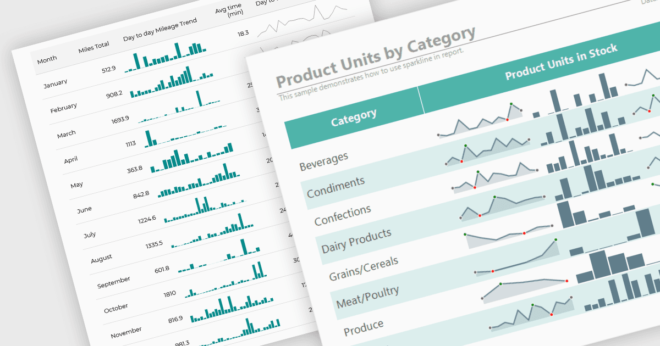
Task: Click the miles total value "512.9"
Action: click(109, 69)
